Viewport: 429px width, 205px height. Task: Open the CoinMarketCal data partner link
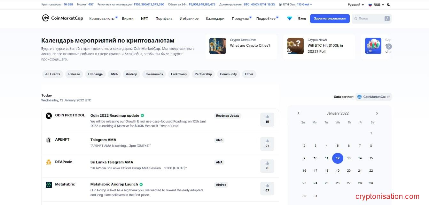pyautogui.click(x=373, y=97)
